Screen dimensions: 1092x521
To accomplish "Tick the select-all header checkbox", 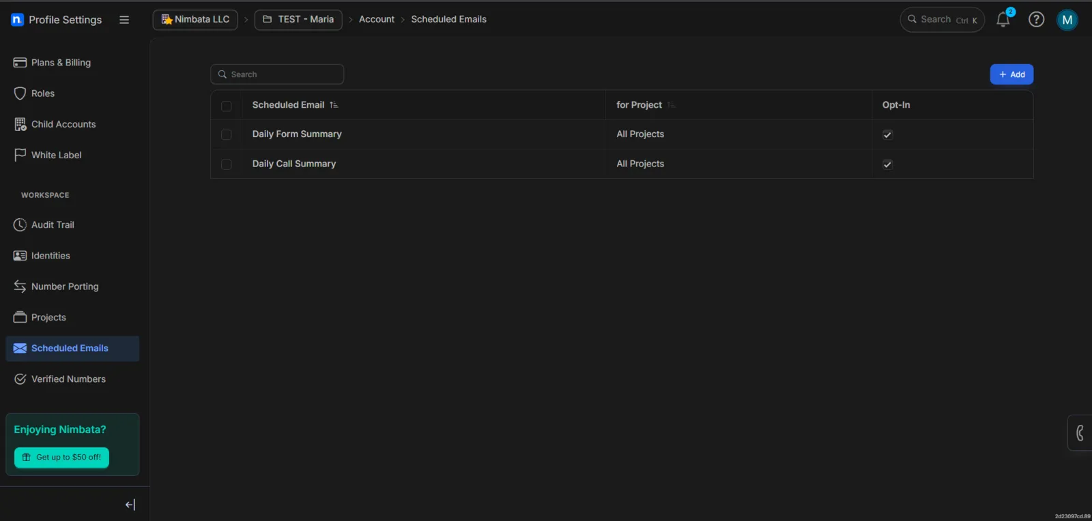I will [x=227, y=106].
